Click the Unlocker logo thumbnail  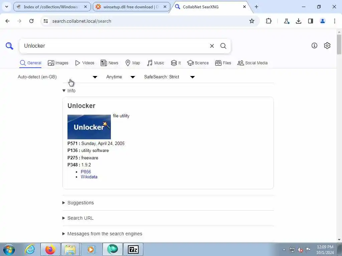tap(89, 127)
